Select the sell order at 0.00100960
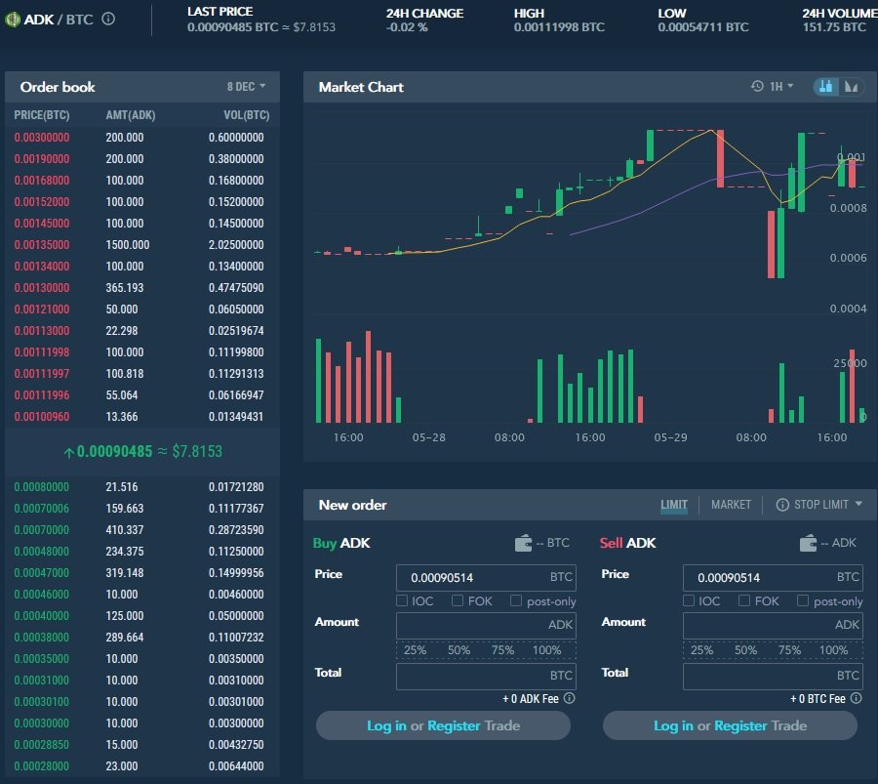Image resolution: width=878 pixels, height=784 pixels. [142, 416]
